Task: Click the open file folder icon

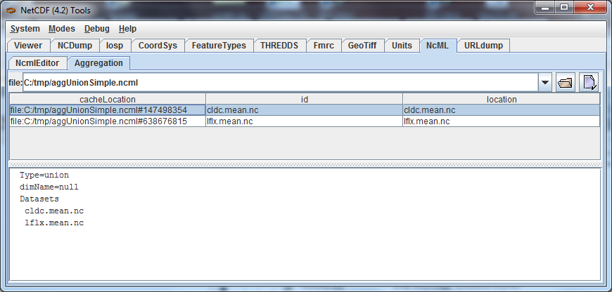Action: coord(565,83)
